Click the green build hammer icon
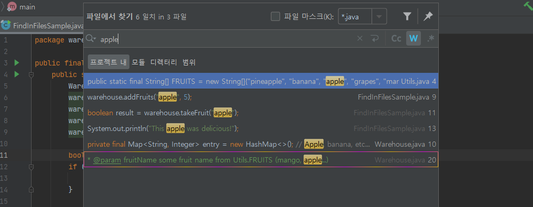The width and height of the screenshot is (533, 207). coord(528,6)
